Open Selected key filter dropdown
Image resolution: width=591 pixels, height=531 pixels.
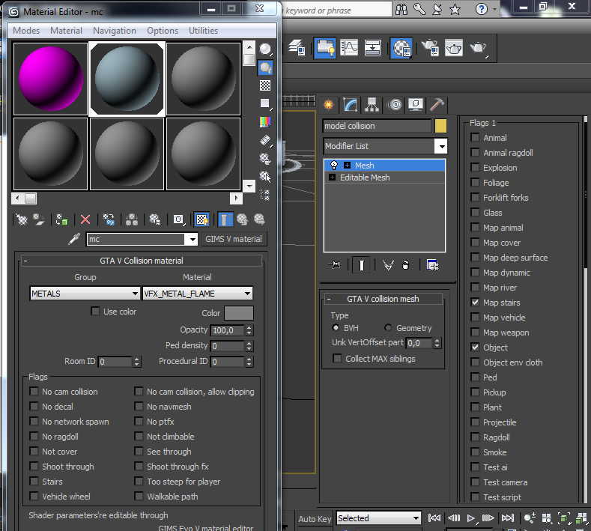[x=378, y=518]
